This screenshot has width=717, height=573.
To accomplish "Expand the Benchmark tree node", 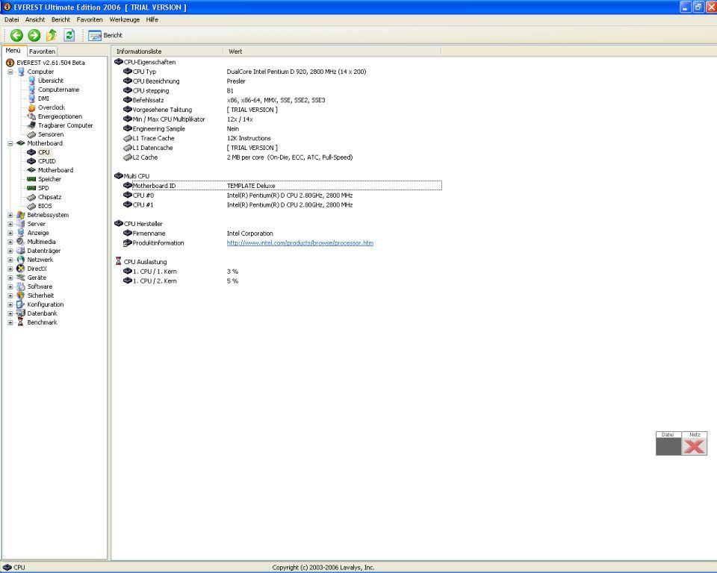I will coord(10,322).
